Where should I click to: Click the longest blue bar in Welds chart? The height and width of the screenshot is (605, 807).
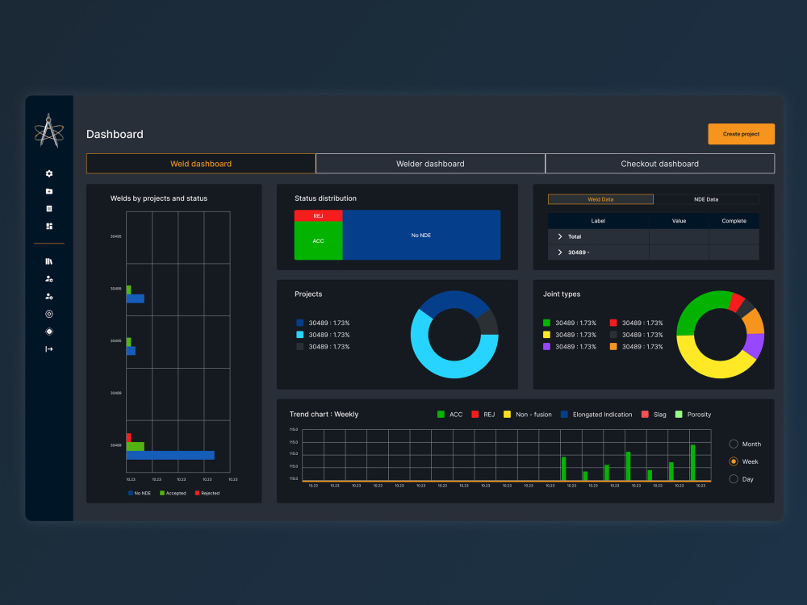170,455
